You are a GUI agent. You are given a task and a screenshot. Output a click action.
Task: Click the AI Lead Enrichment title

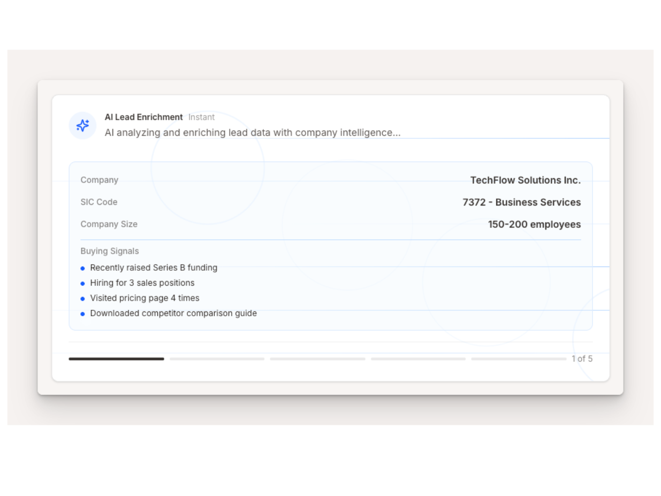(x=143, y=117)
